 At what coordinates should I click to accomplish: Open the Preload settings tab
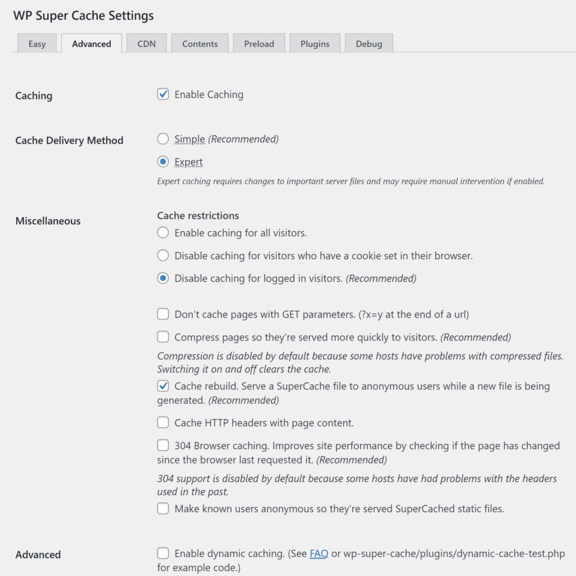[x=259, y=44]
